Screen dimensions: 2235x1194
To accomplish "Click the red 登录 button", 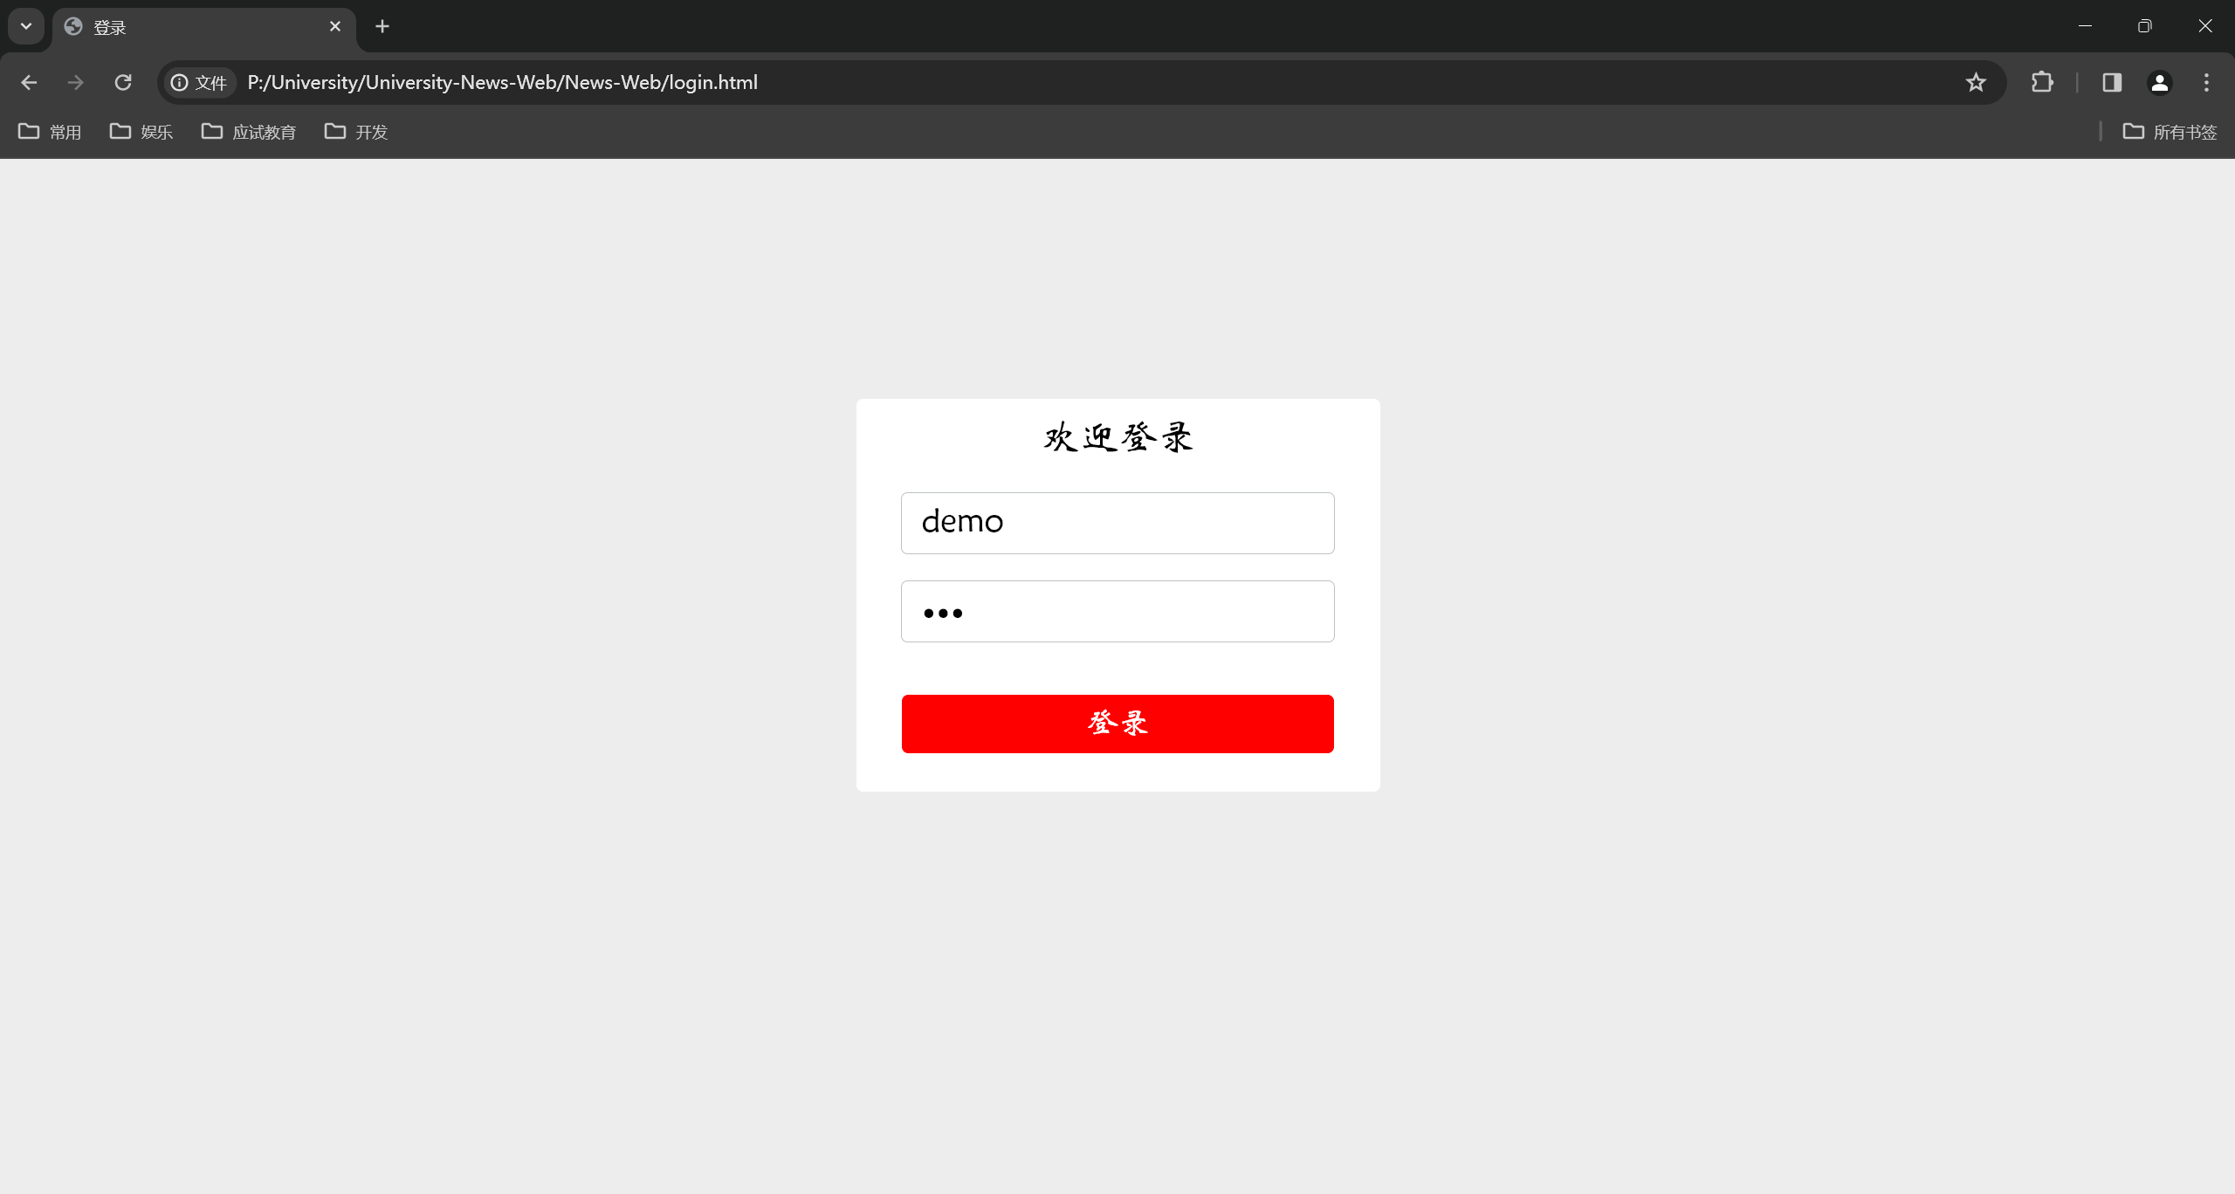I will pos(1117,724).
